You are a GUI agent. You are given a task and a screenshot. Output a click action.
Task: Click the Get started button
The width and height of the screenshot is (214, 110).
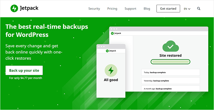(x=168, y=9)
